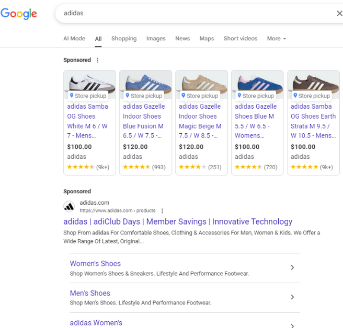
Task: Open adidas Samba OG Shoes White link
Action: (x=87, y=121)
